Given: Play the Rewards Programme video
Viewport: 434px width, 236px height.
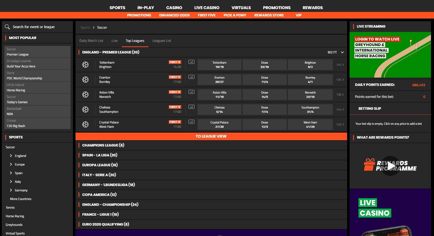Looking at the screenshot, I should [x=390, y=166].
